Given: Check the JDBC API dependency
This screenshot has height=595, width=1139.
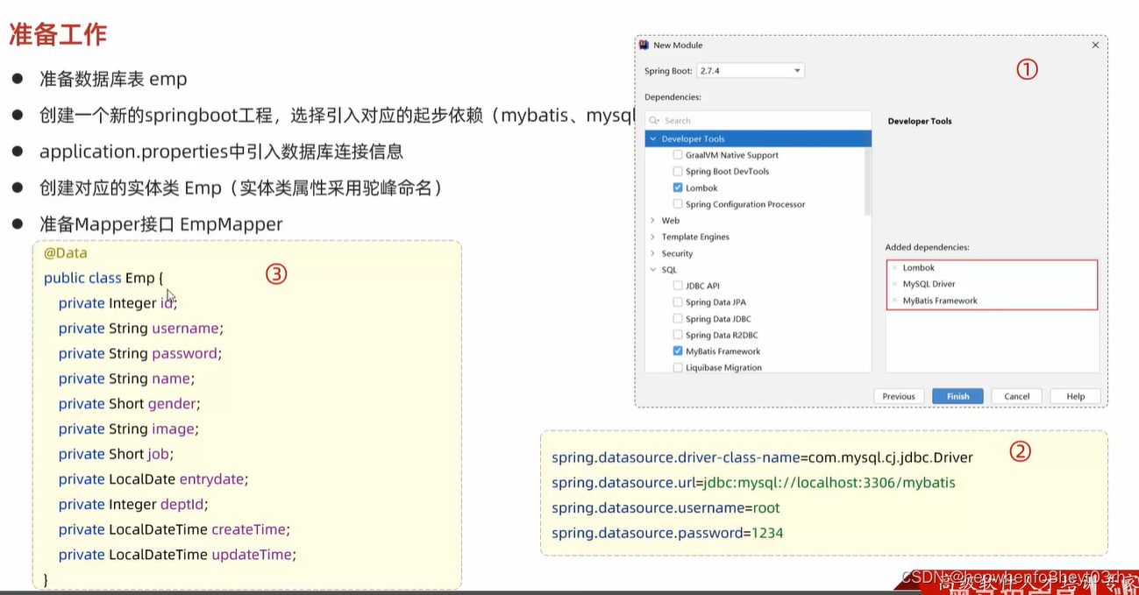Looking at the screenshot, I should click(x=678, y=285).
